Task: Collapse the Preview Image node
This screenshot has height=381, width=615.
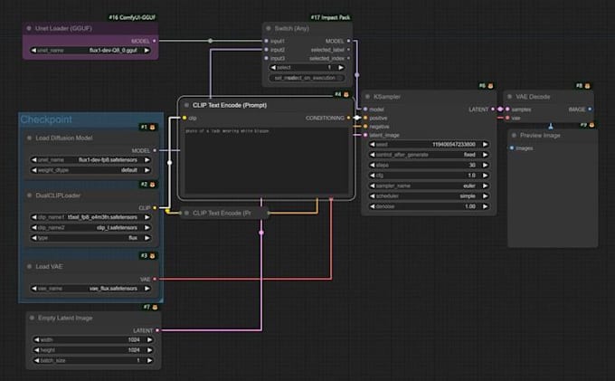Action: pos(513,135)
